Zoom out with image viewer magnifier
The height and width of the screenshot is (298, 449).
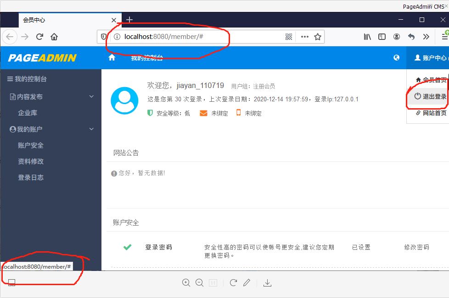pos(200,283)
